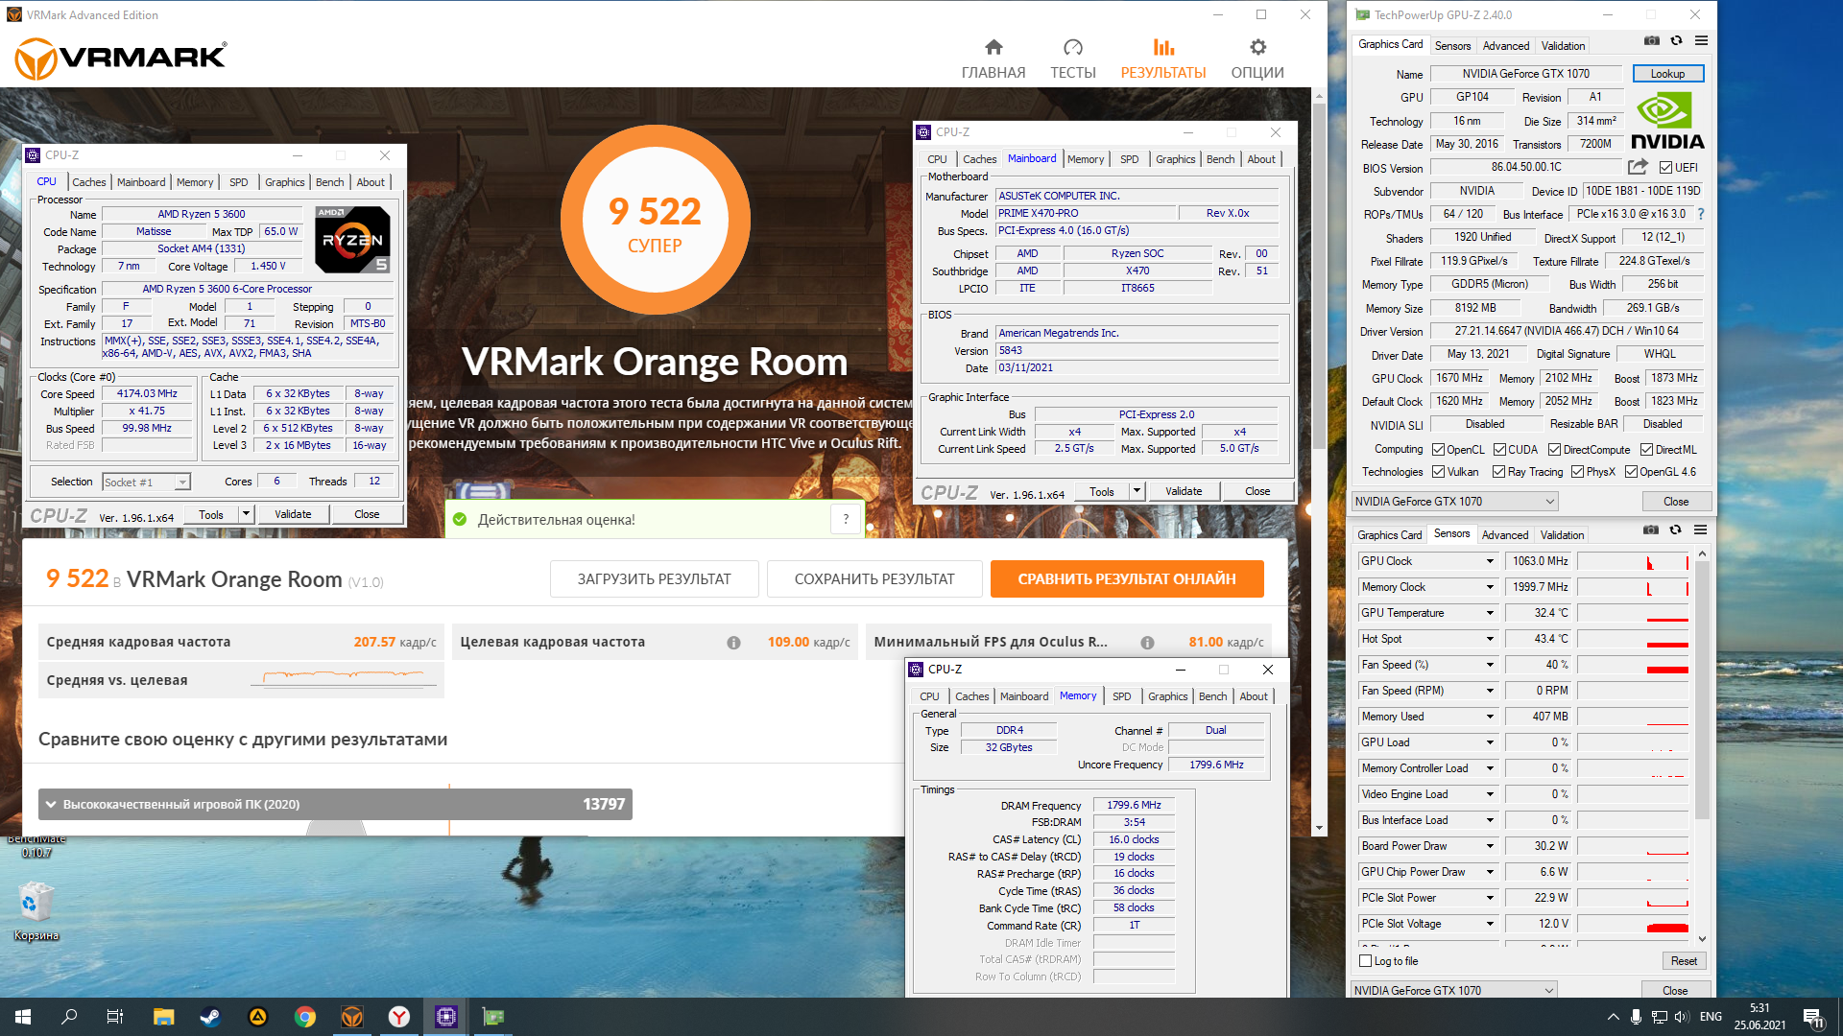
Task: Open File Explorer from taskbar
Action: [x=163, y=1017]
